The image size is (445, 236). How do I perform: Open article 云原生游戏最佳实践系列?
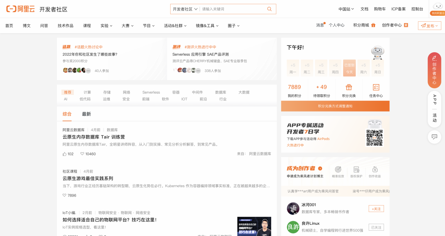[x=88, y=178]
